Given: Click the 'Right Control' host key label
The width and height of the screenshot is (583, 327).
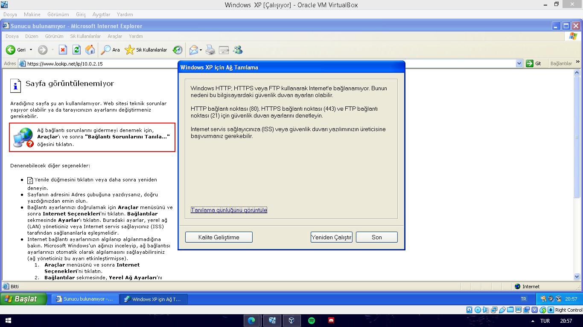Looking at the screenshot, I should 568,310.
